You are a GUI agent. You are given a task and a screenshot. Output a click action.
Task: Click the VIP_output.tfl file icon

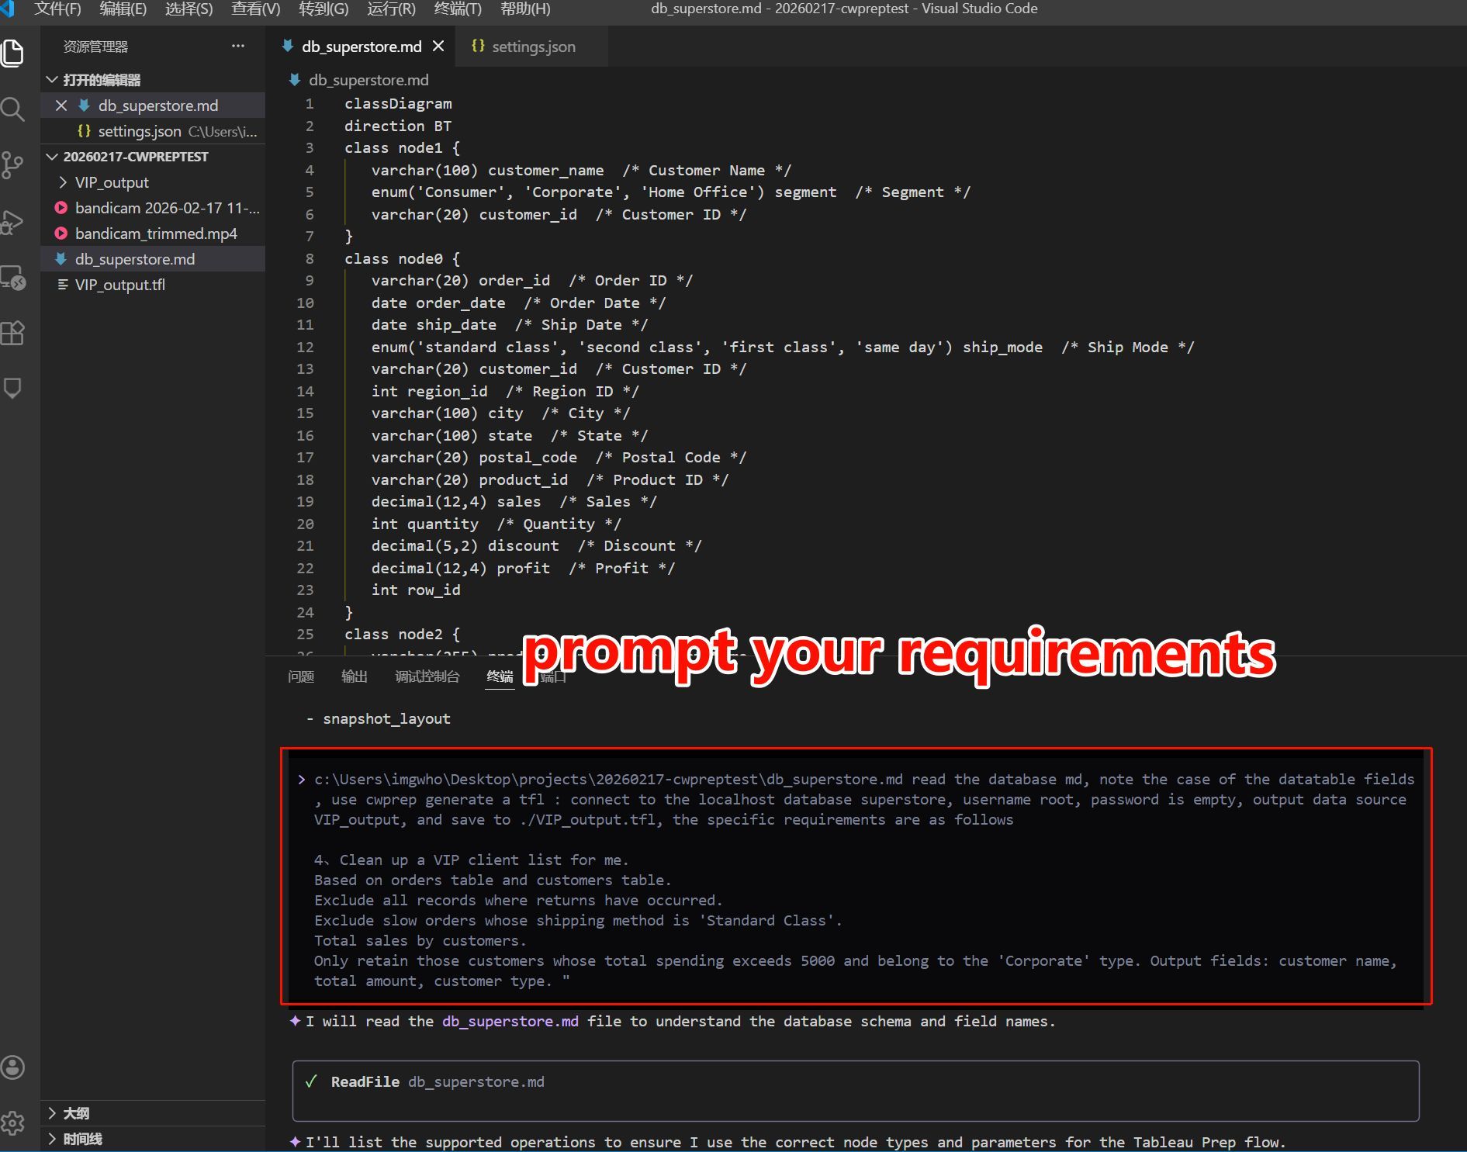click(x=62, y=285)
